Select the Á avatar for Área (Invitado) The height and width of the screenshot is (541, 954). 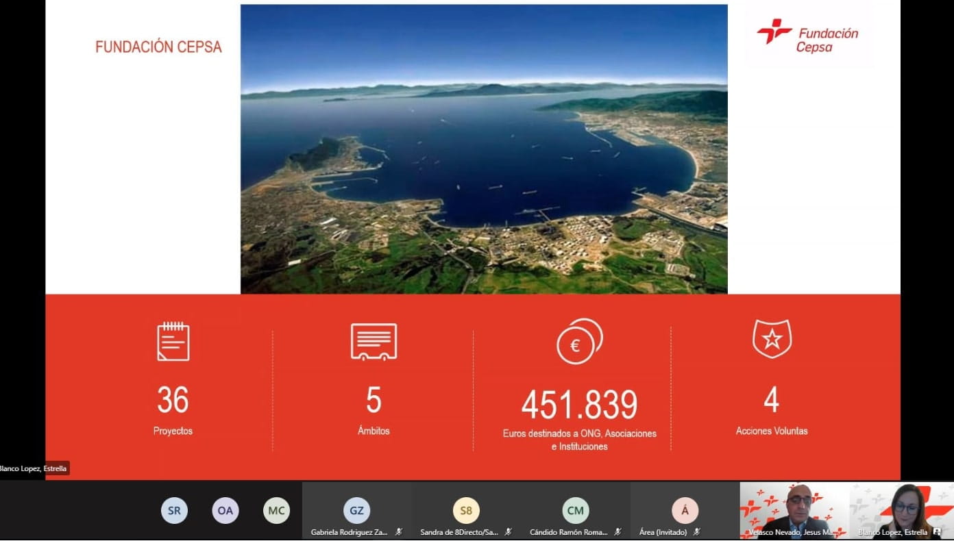click(x=685, y=511)
